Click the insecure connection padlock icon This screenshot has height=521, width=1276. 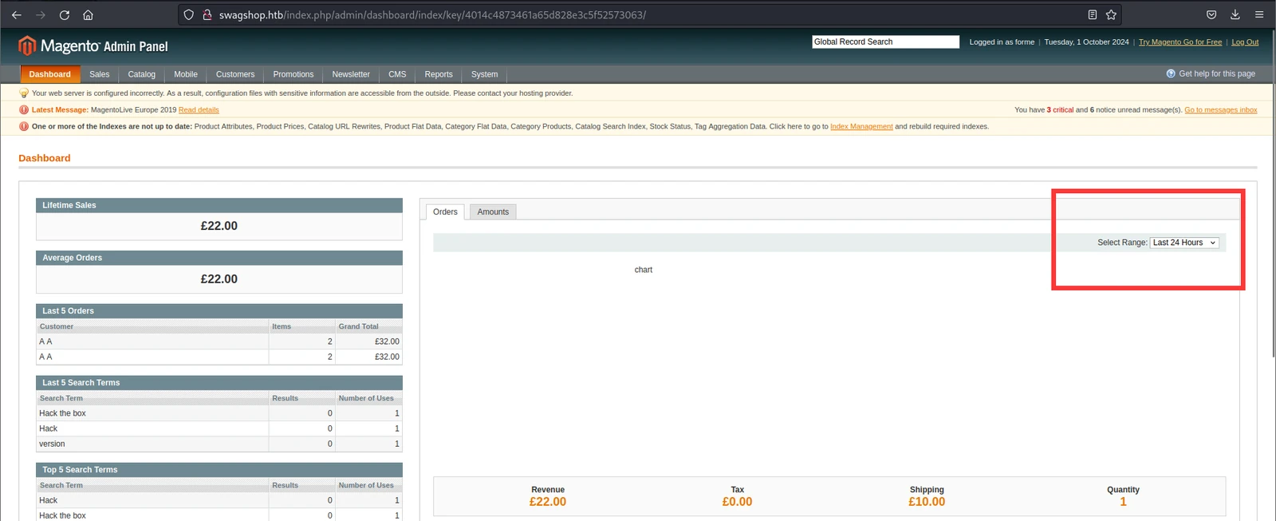[207, 15]
